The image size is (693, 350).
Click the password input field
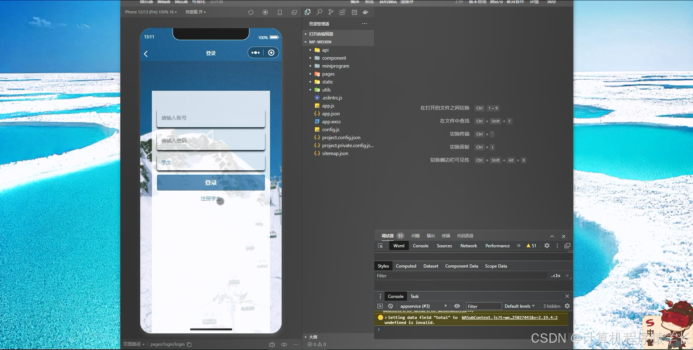coord(211,141)
